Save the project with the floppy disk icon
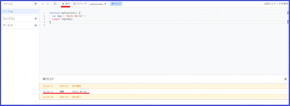The width and height of the screenshot is (290, 106). [x=55, y=4]
